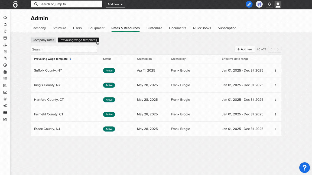Click the Add new template button
The image size is (312, 175).
[245, 49]
